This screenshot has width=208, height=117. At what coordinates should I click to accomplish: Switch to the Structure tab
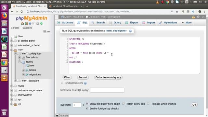[x=65, y=22]
